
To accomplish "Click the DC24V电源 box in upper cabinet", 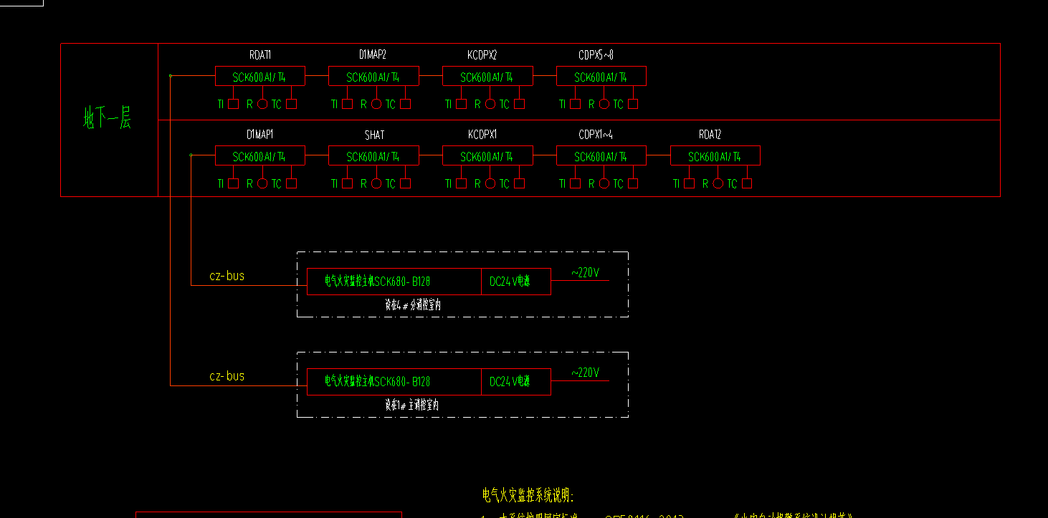I will tap(516, 282).
